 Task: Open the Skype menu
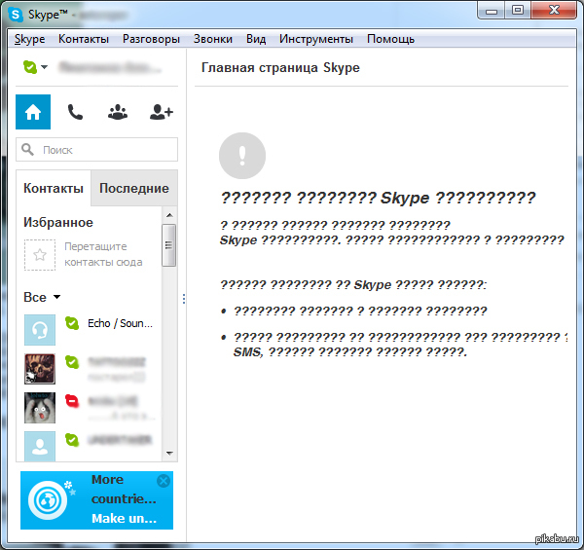pos(30,39)
